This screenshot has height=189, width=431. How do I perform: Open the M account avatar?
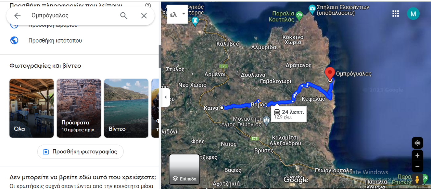[413, 14]
